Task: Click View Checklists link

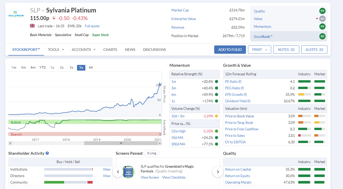Action: pos(174,177)
